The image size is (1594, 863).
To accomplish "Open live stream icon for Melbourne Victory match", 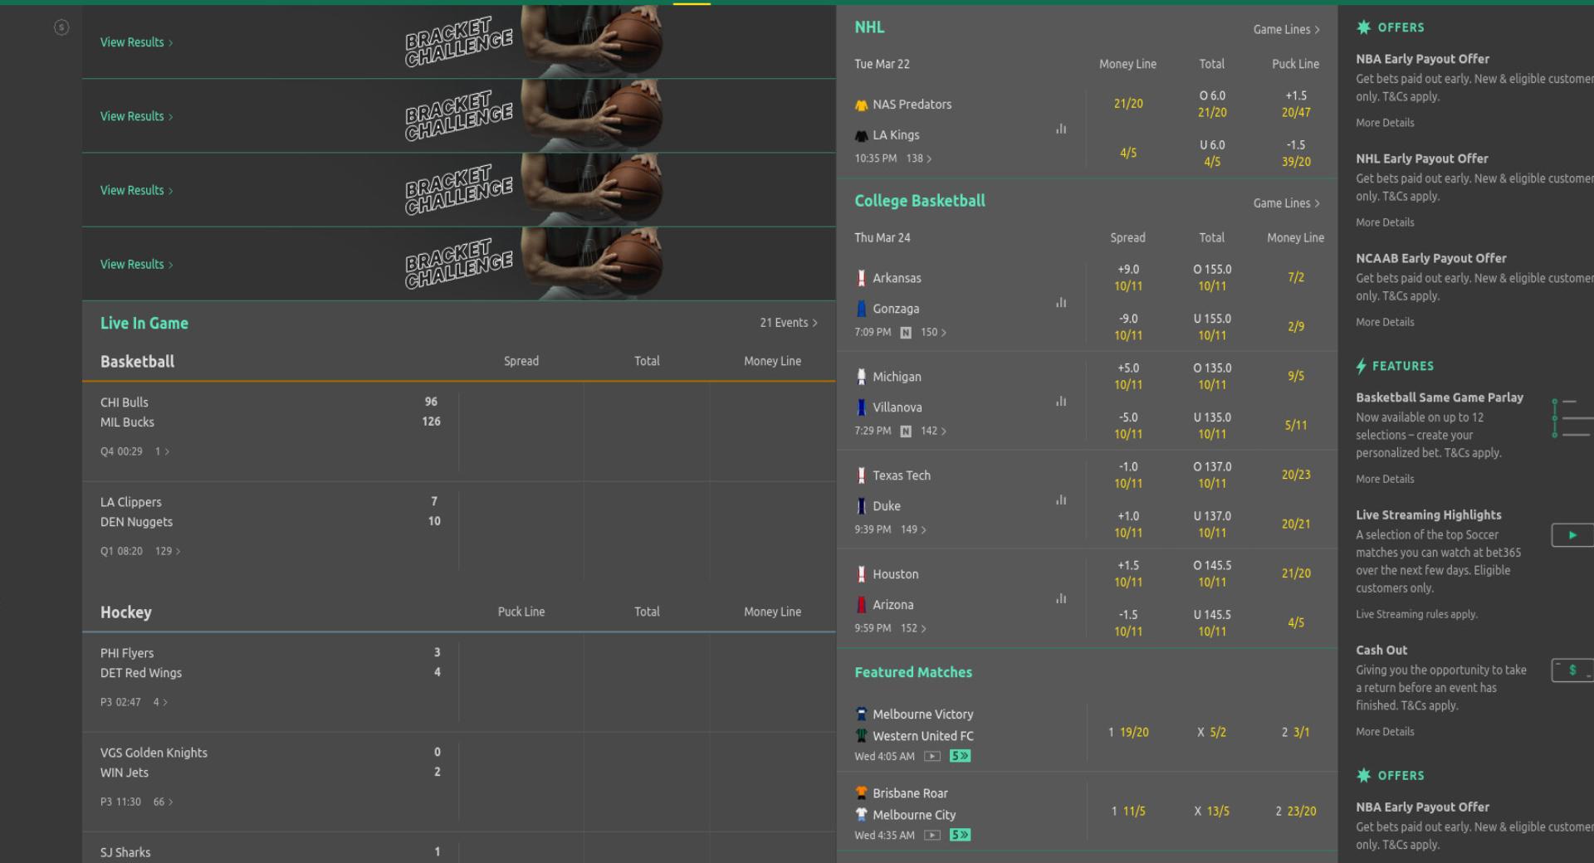I will pos(932,756).
